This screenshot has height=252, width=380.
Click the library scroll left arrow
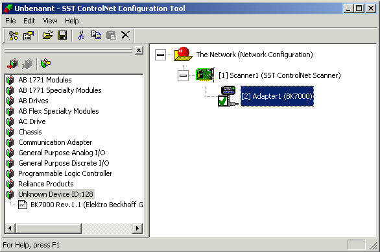(10, 228)
